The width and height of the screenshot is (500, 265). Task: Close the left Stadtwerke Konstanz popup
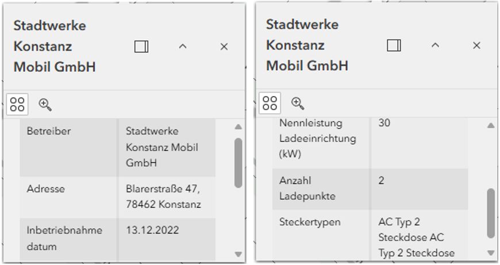(224, 47)
